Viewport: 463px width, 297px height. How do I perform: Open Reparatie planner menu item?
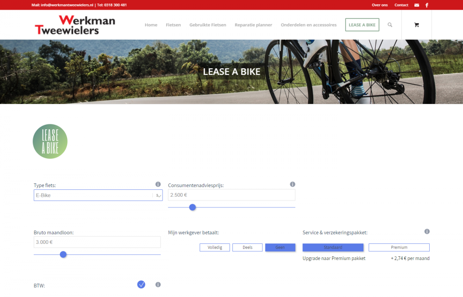pos(253,25)
